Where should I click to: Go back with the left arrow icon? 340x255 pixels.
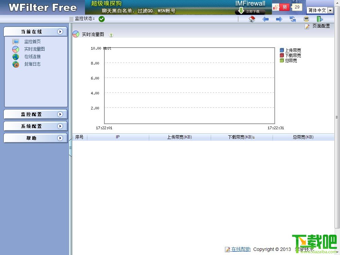[266, 19]
